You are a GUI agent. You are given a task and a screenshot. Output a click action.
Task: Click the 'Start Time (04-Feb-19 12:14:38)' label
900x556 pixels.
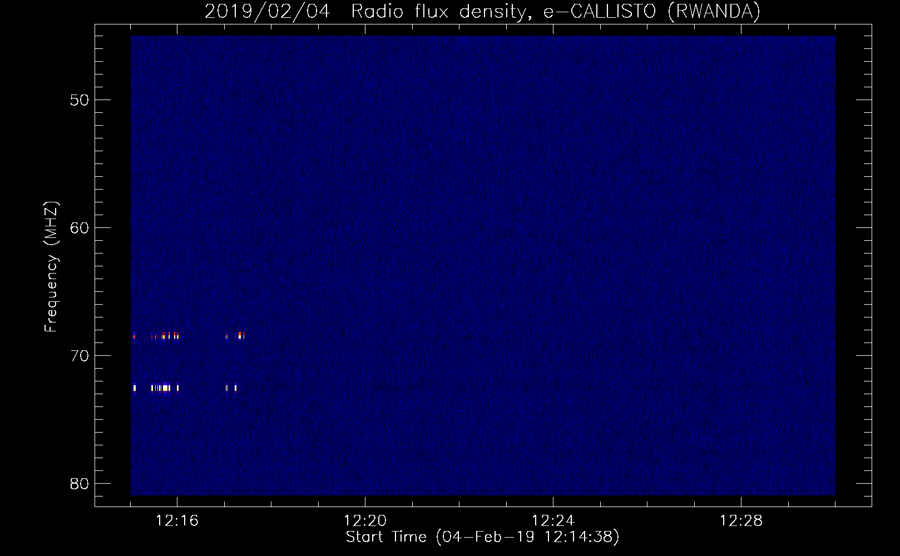[x=482, y=537]
